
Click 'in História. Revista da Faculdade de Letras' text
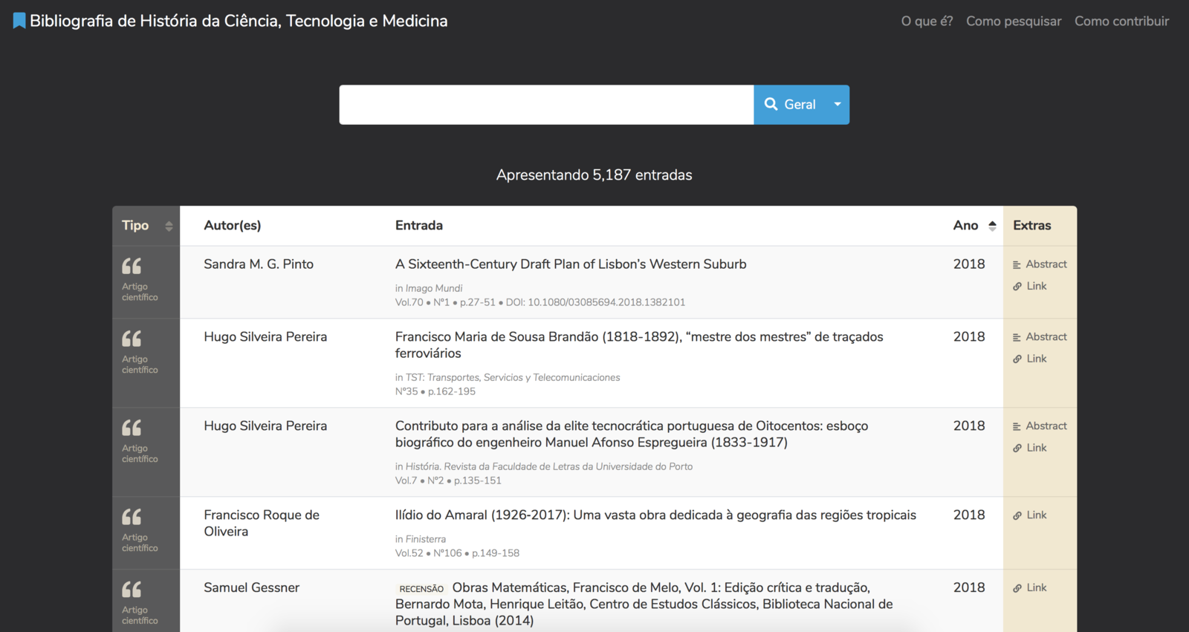pos(544,466)
